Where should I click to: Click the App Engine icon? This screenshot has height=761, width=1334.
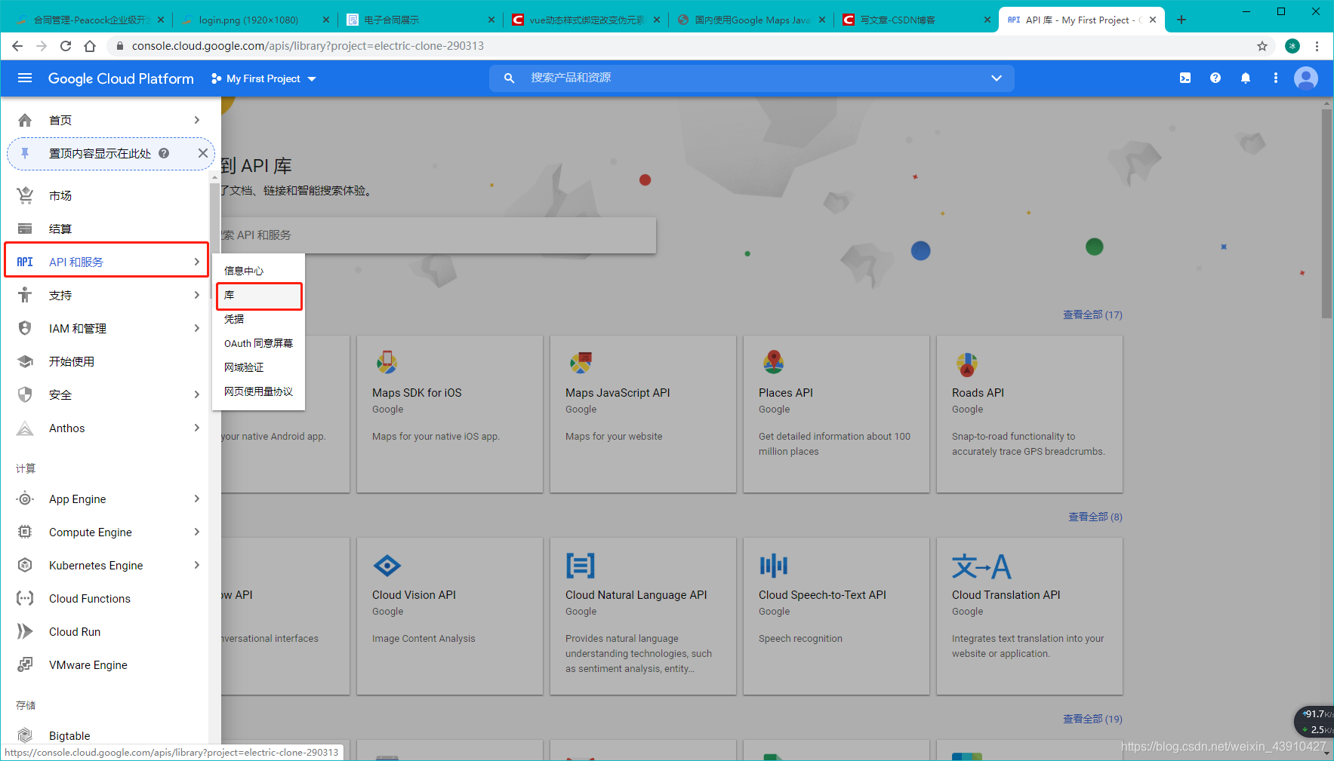[25, 499]
